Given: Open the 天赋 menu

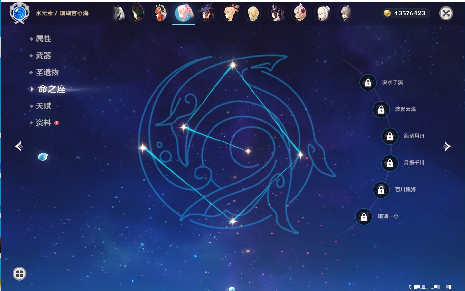Looking at the screenshot, I should [x=43, y=106].
